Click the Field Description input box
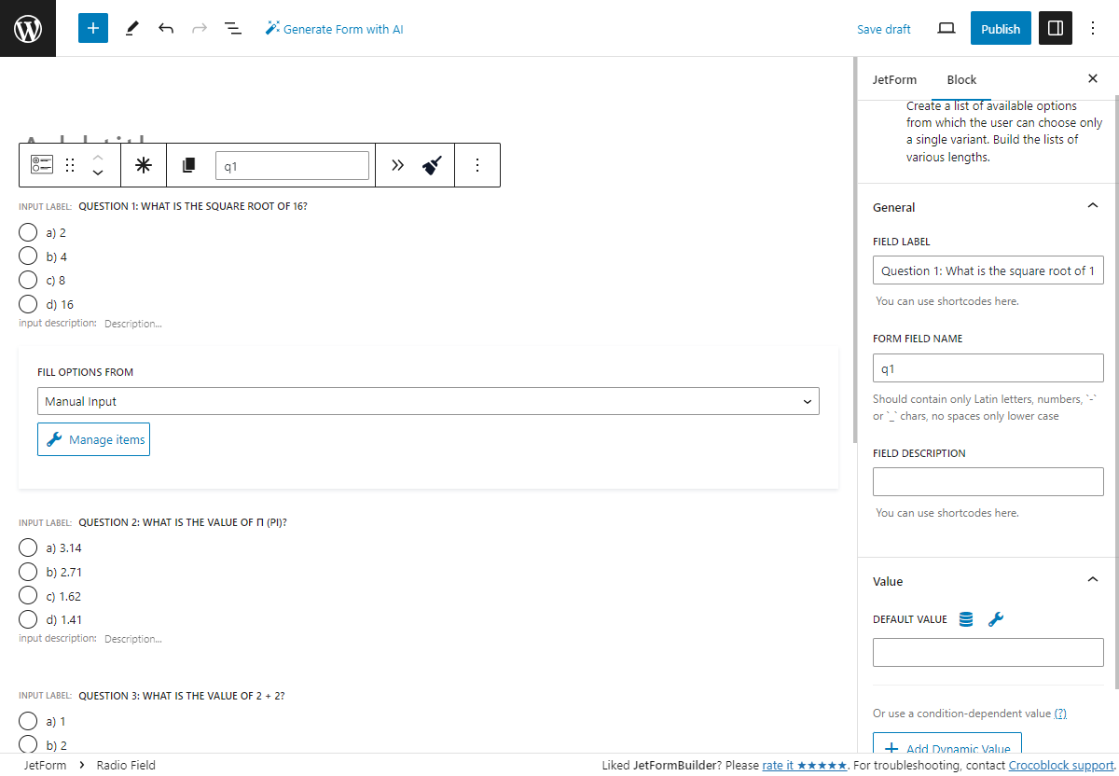Image resolution: width=1119 pixels, height=776 pixels. pyautogui.click(x=988, y=481)
